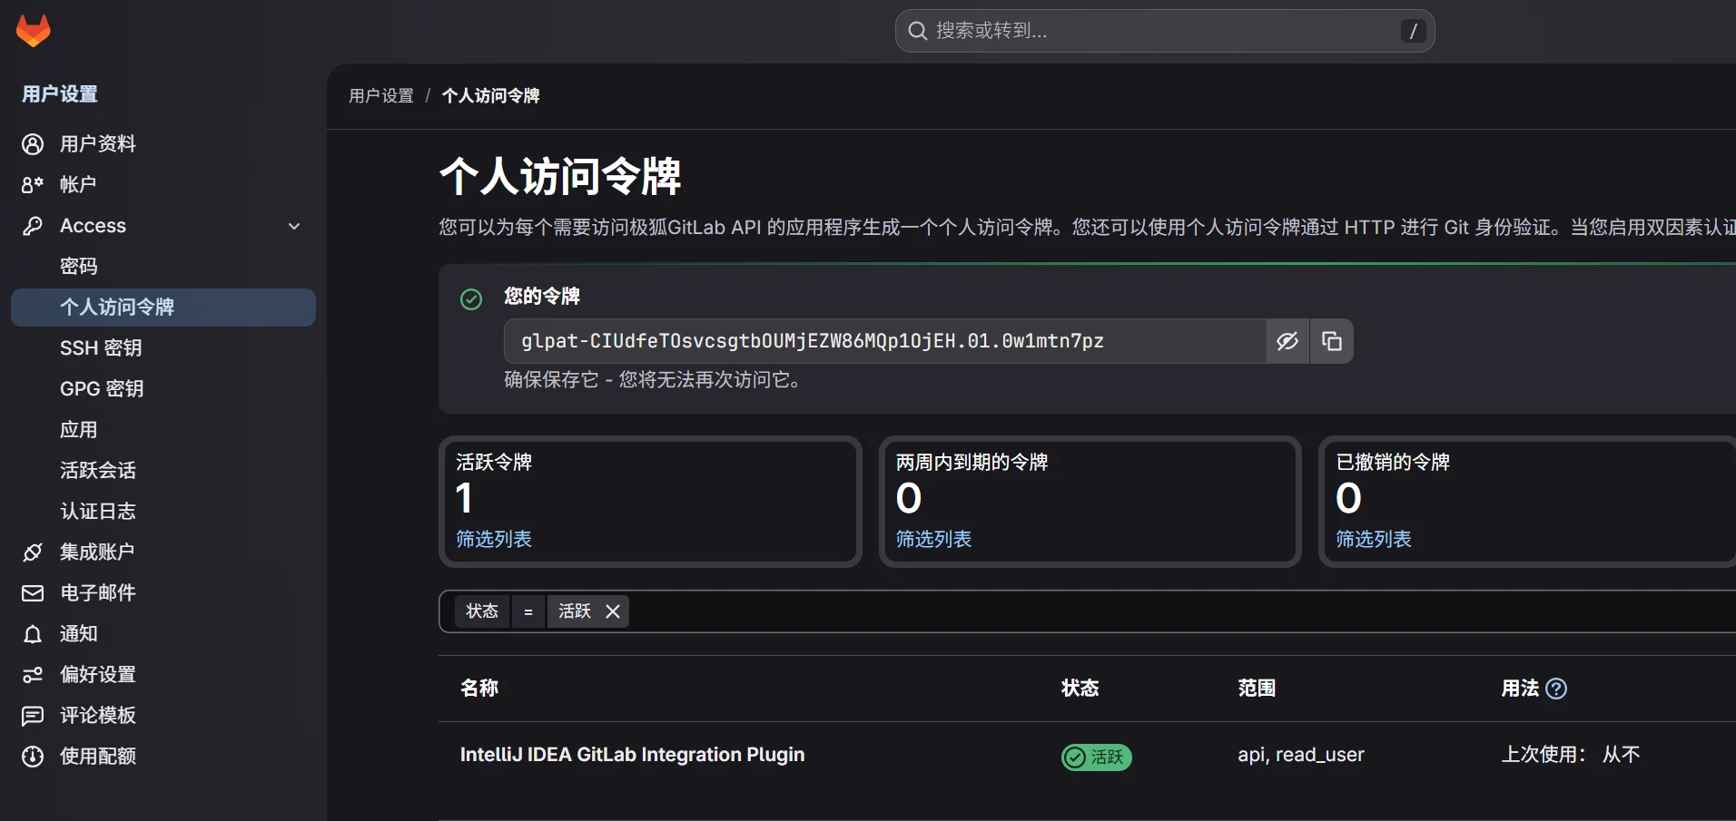Click 筛选列表 under 活跃令牌
This screenshot has width=1736, height=821.
tap(494, 539)
